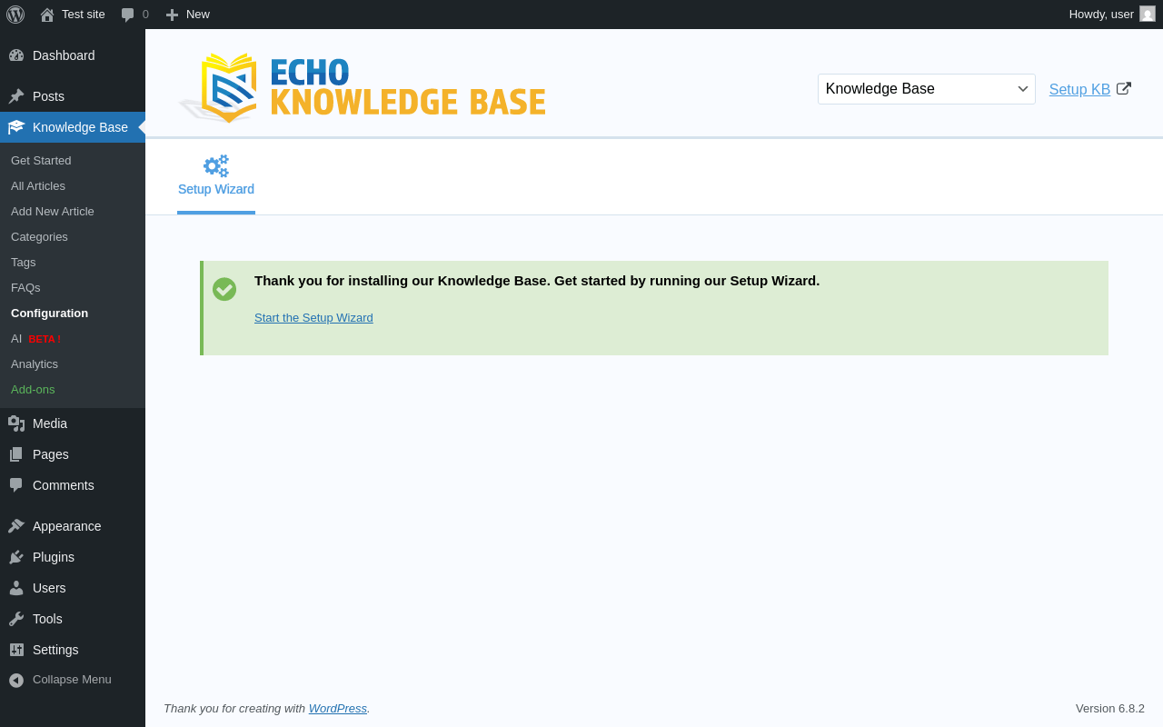
Task: Click the Setup Wizard gears icon
Action: (x=216, y=165)
